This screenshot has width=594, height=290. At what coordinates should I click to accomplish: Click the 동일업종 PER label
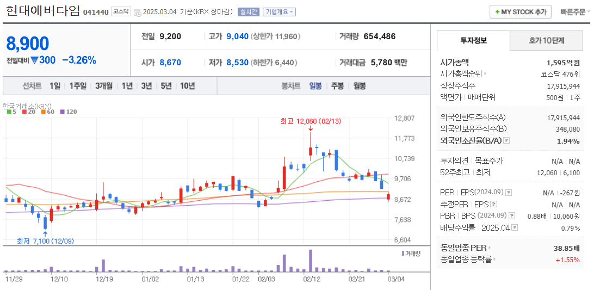tap(463, 248)
